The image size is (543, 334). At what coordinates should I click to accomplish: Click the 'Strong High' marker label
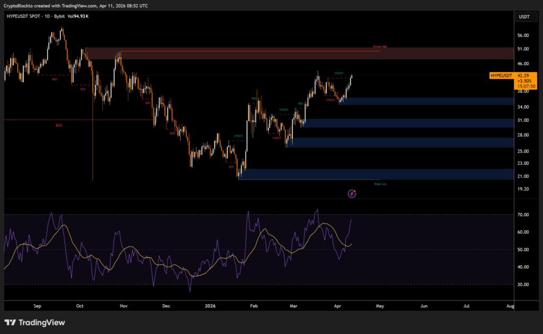click(380, 47)
